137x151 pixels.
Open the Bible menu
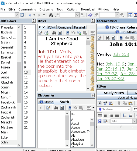click(x=12, y=9)
